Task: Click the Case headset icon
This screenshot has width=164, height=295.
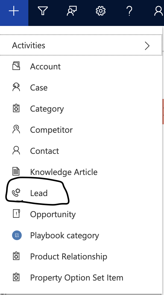Action: [16, 87]
